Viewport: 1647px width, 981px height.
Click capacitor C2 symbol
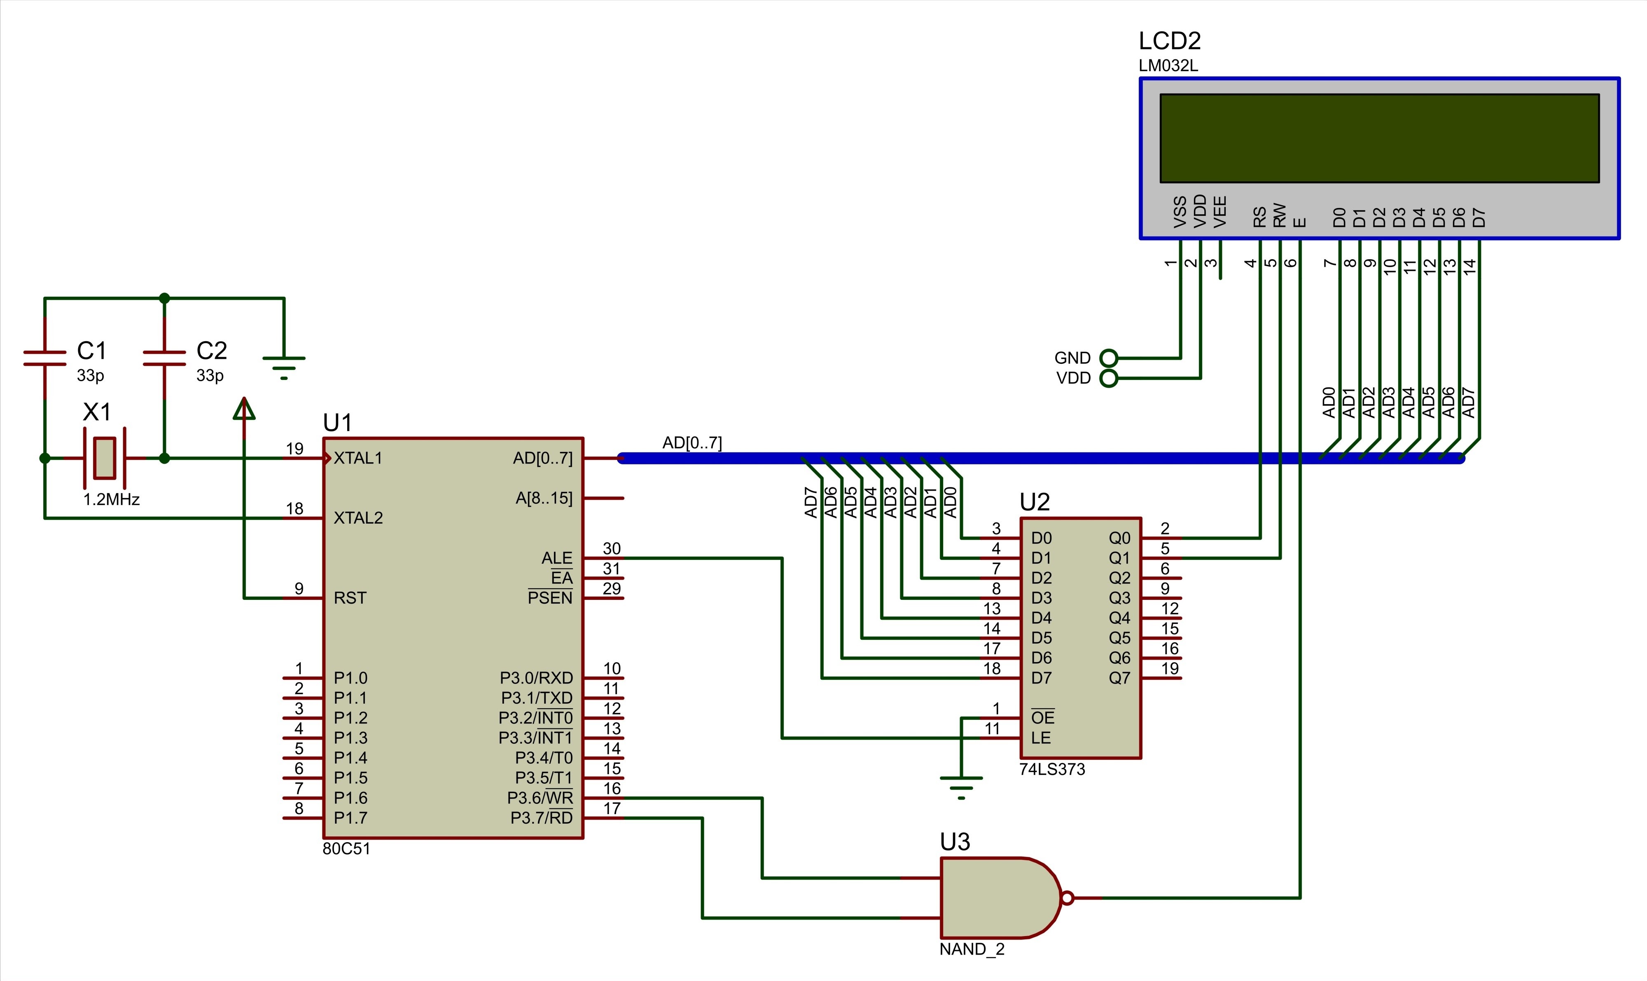(164, 358)
